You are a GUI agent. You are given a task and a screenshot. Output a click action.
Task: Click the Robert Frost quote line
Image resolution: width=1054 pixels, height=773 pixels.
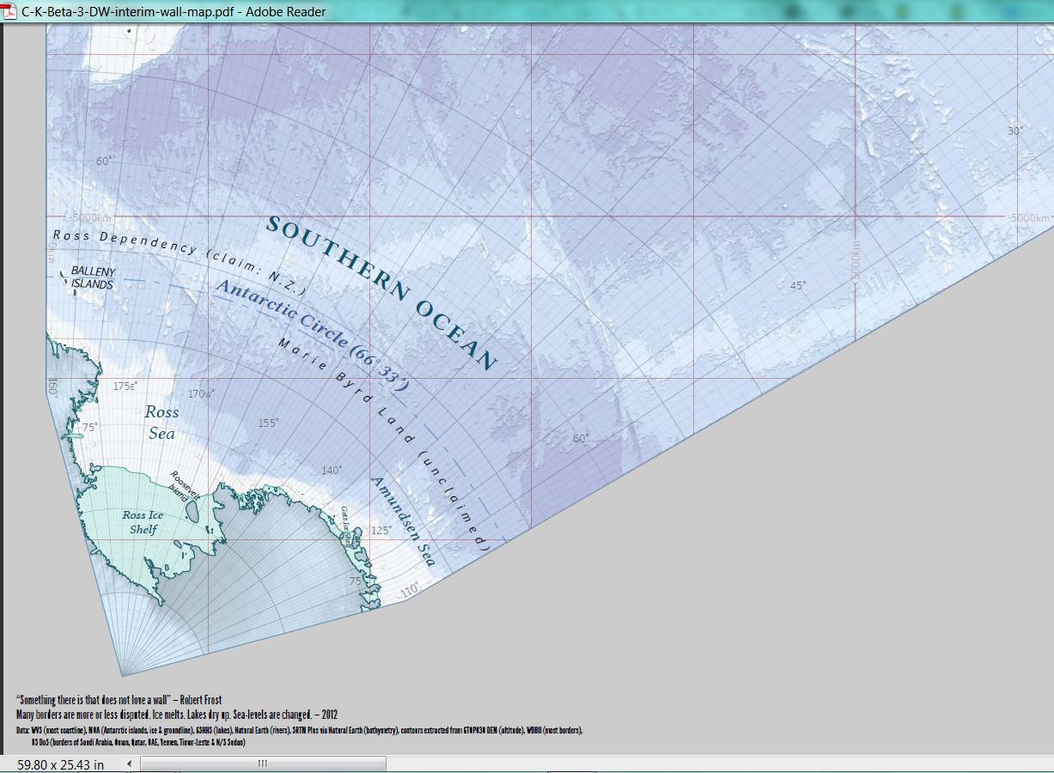119,700
